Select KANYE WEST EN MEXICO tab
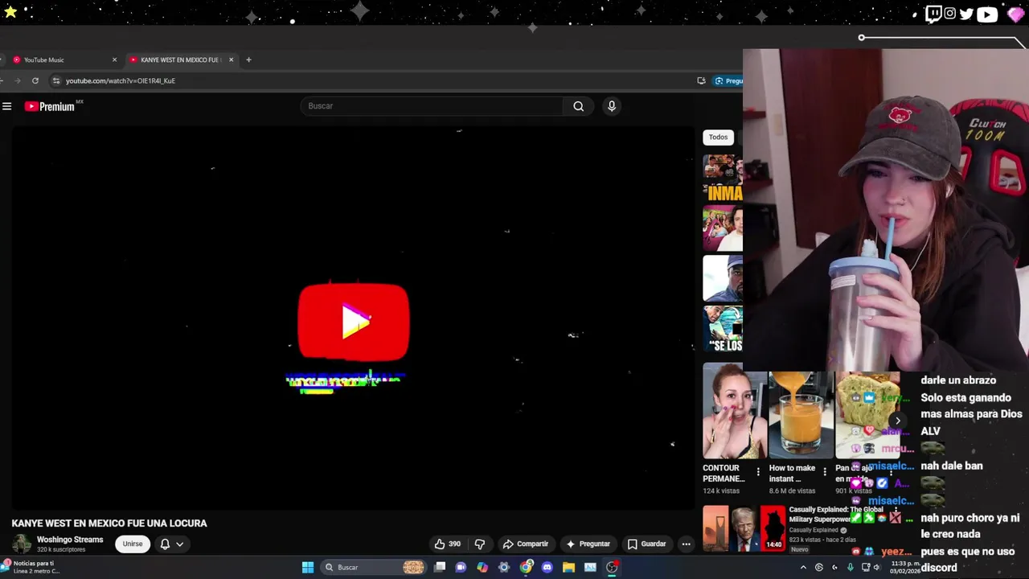The image size is (1029, 579). click(x=180, y=60)
